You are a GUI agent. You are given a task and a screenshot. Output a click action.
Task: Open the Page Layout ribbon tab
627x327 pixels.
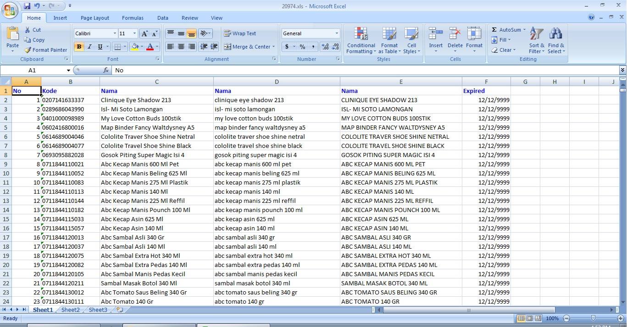pos(95,18)
